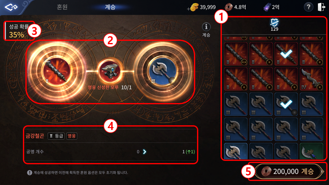Click the shield filter icon showing 129
This screenshot has height=185, width=329.
point(274,23)
